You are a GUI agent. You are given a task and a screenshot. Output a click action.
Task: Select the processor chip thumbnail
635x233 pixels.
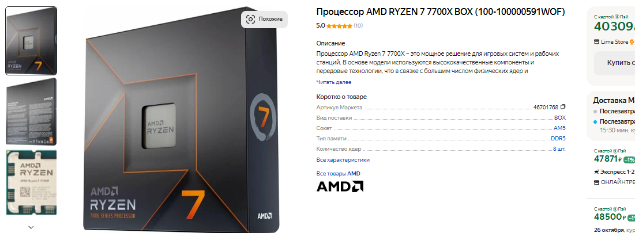click(x=31, y=182)
